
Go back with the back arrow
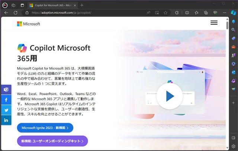6,13
